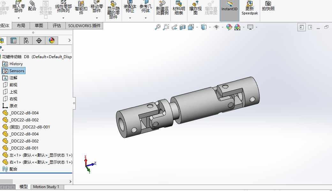
Task: Open the View Orientation dropdown arrow
Action: tap(197, 27)
